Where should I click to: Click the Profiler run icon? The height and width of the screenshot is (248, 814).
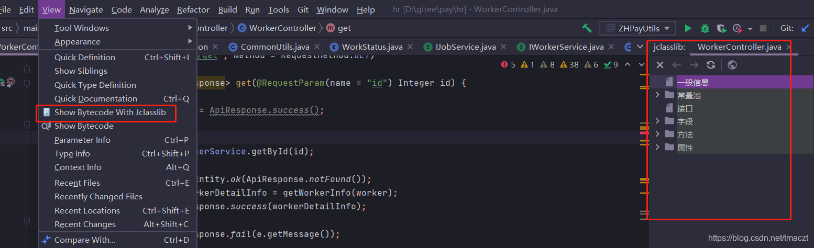point(738,28)
